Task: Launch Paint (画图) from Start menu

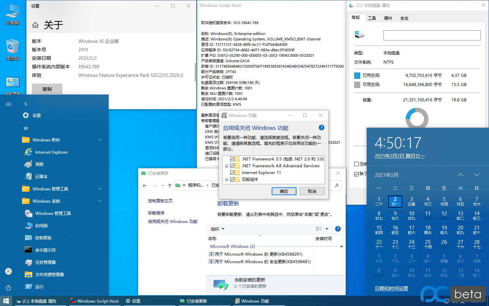Action: pyautogui.click(x=39, y=165)
